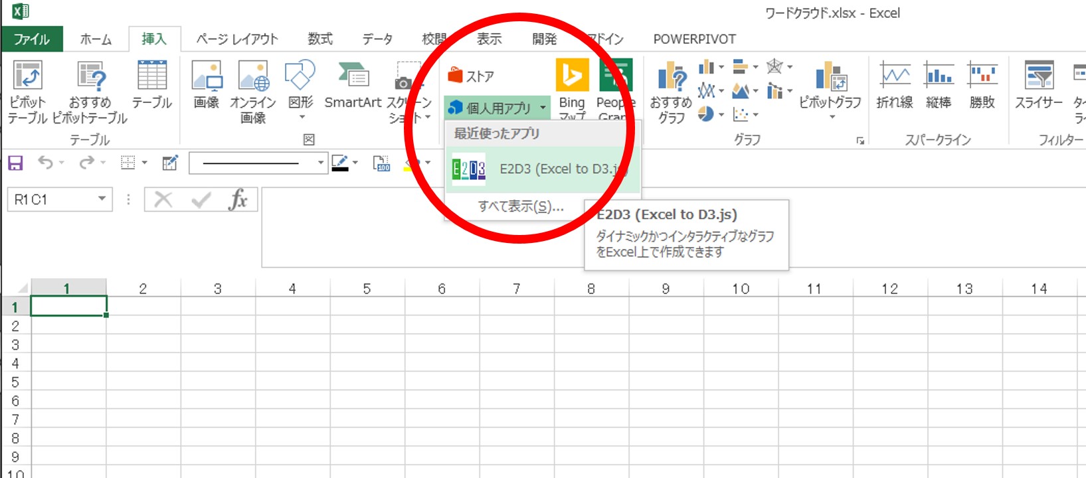Click the PivotChart (ピボットグラフ) icon
Screen dimensions: 1086x478
pyautogui.click(x=830, y=76)
